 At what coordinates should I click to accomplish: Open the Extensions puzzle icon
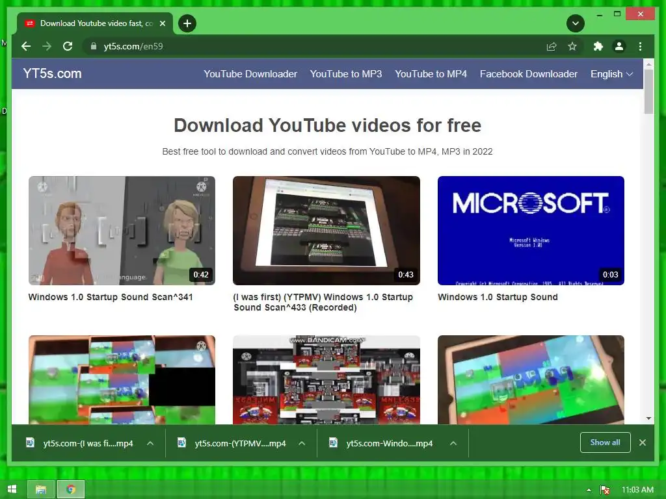click(598, 46)
